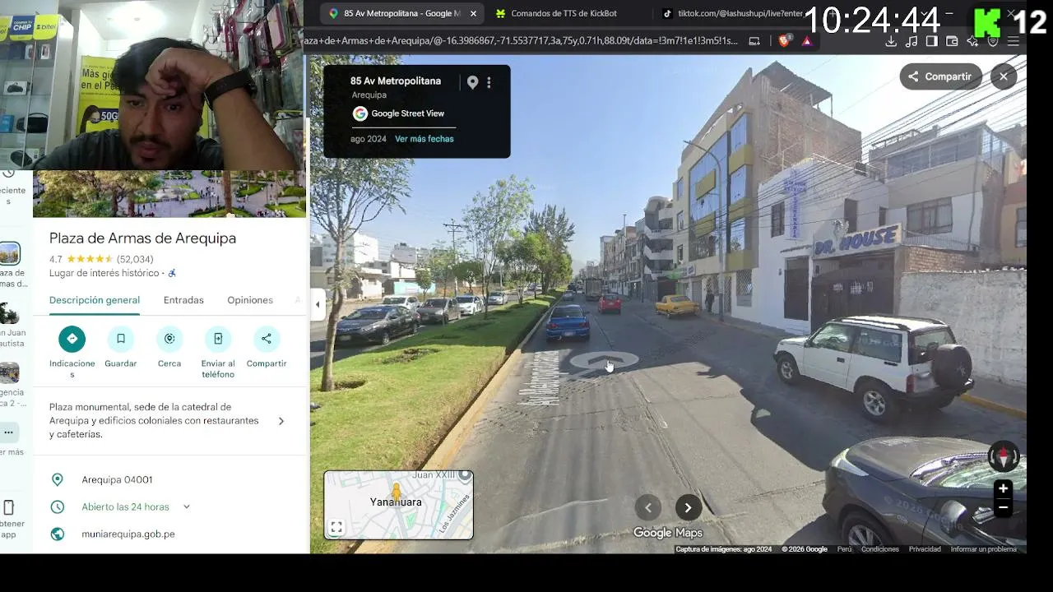Click the Plaza de Armas header photo
The height and width of the screenshot is (592, 1053).
pyautogui.click(x=169, y=194)
